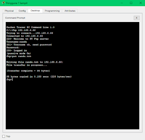Open the Config tab

[22, 11]
